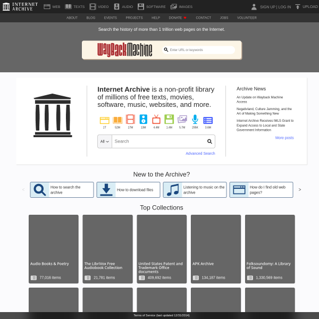The height and width of the screenshot is (319, 319).
Task: Select the TV icon labeled 4.4M
Action: pyautogui.click(x=156, y=119)
